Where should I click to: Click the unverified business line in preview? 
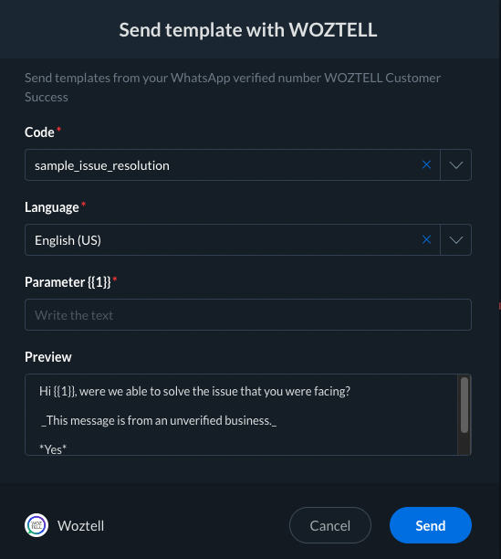(x=159, y=421)
